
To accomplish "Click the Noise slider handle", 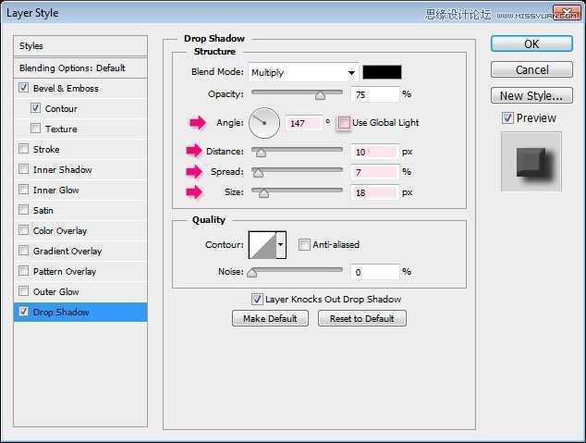I will tap(252, 273).
